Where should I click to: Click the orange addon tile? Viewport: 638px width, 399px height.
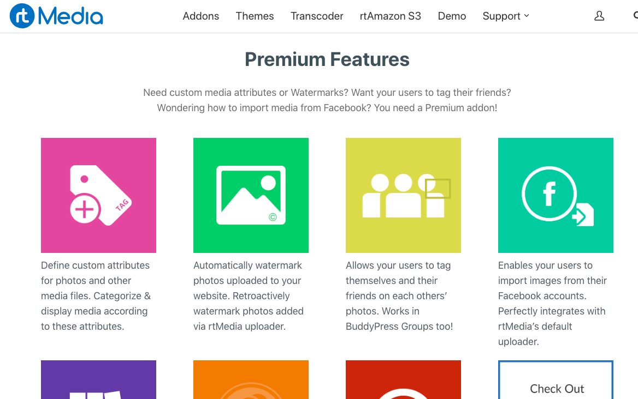[251, 380]
